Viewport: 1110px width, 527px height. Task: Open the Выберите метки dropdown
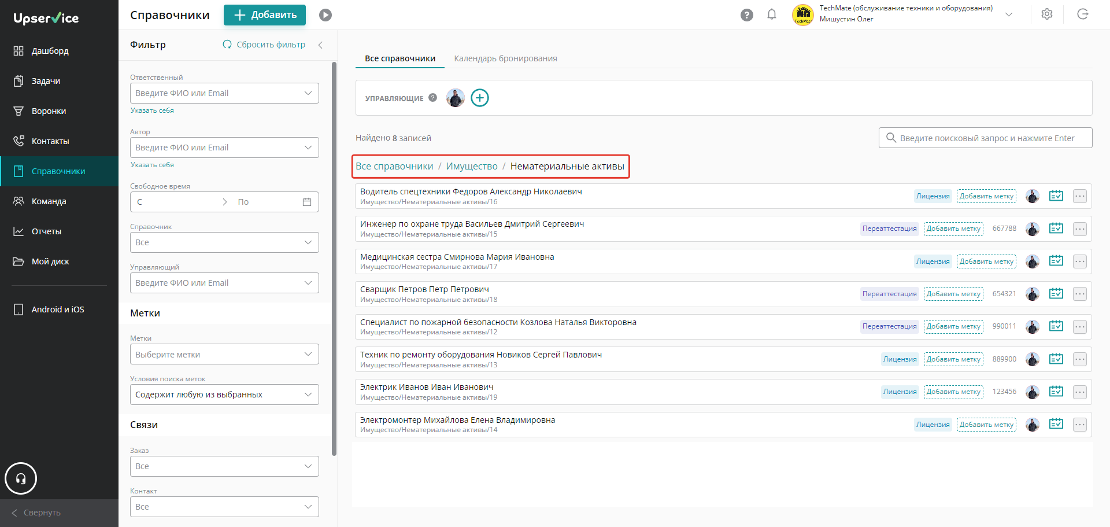tap(224, 354)
